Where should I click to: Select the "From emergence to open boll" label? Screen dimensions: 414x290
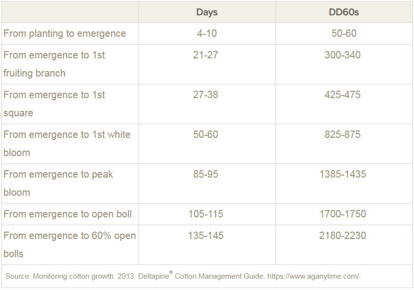click(67, 214)
